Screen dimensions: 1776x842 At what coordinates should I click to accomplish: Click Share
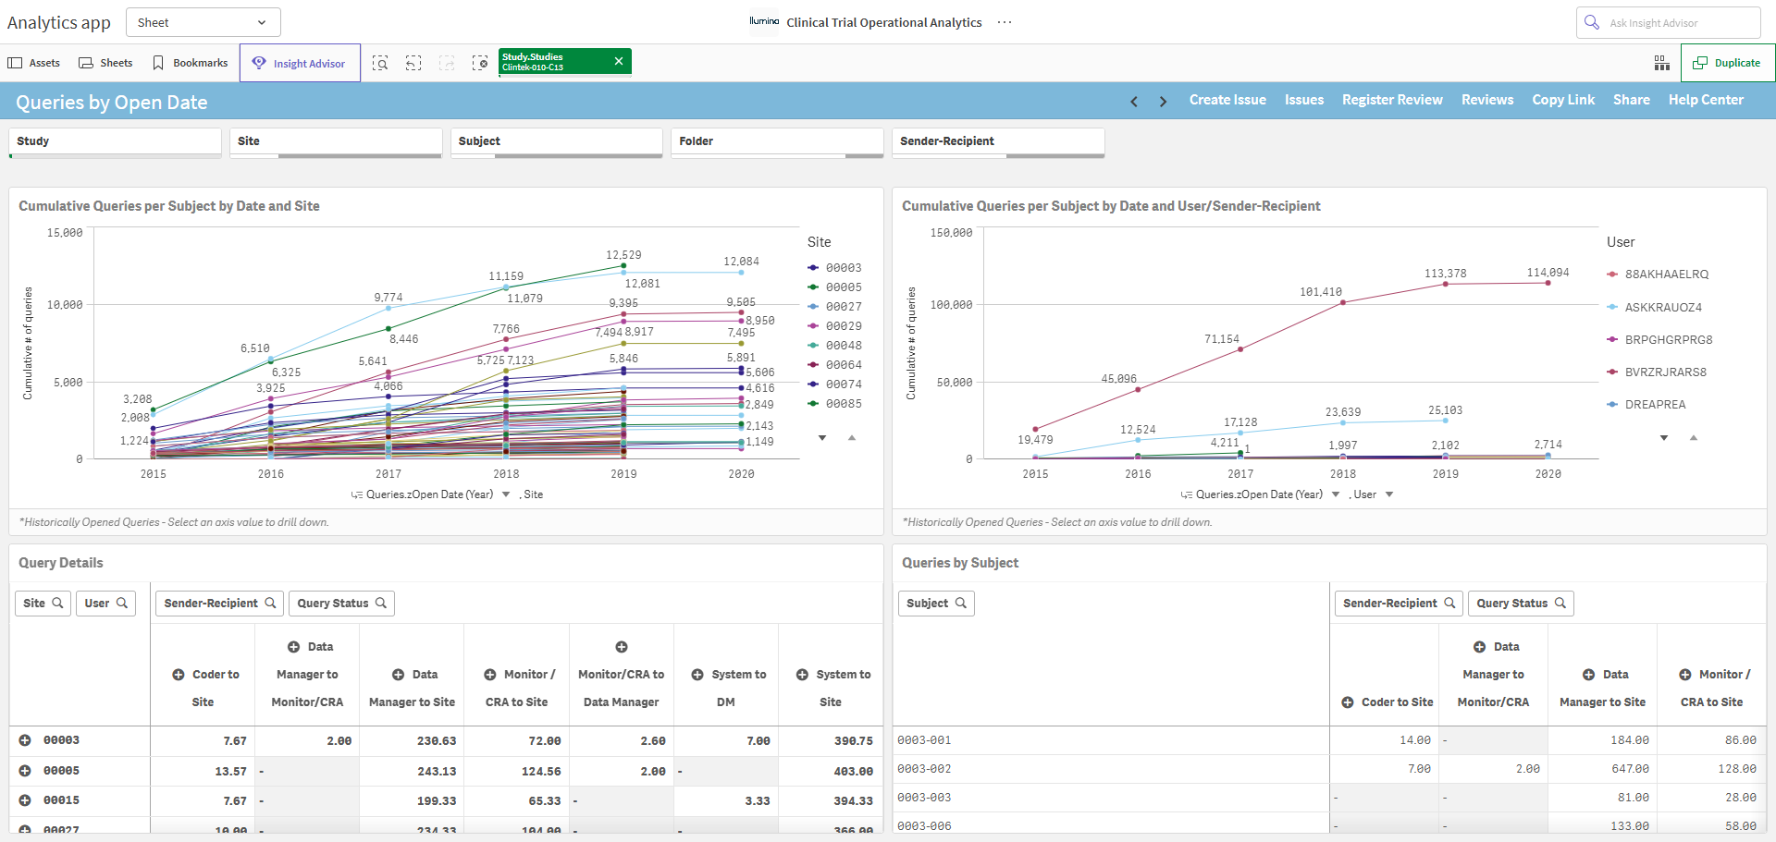(x=1632, y=100)
